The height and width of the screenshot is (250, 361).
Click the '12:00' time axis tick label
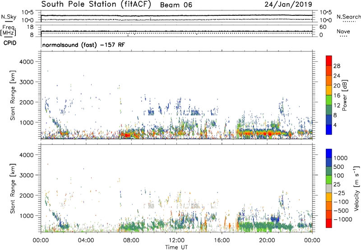176,241
